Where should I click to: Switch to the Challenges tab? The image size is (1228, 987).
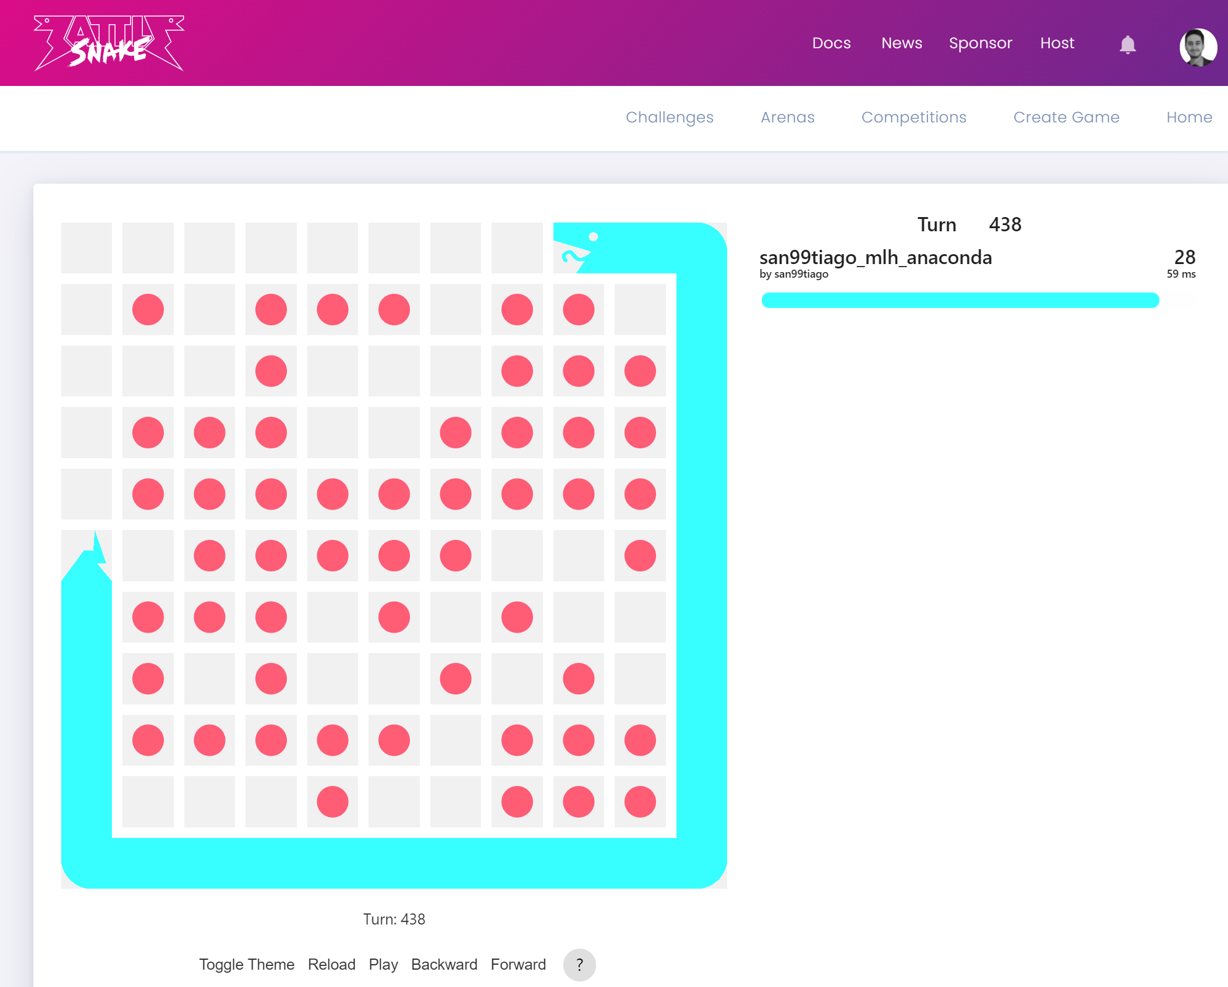tap(669, 117)
